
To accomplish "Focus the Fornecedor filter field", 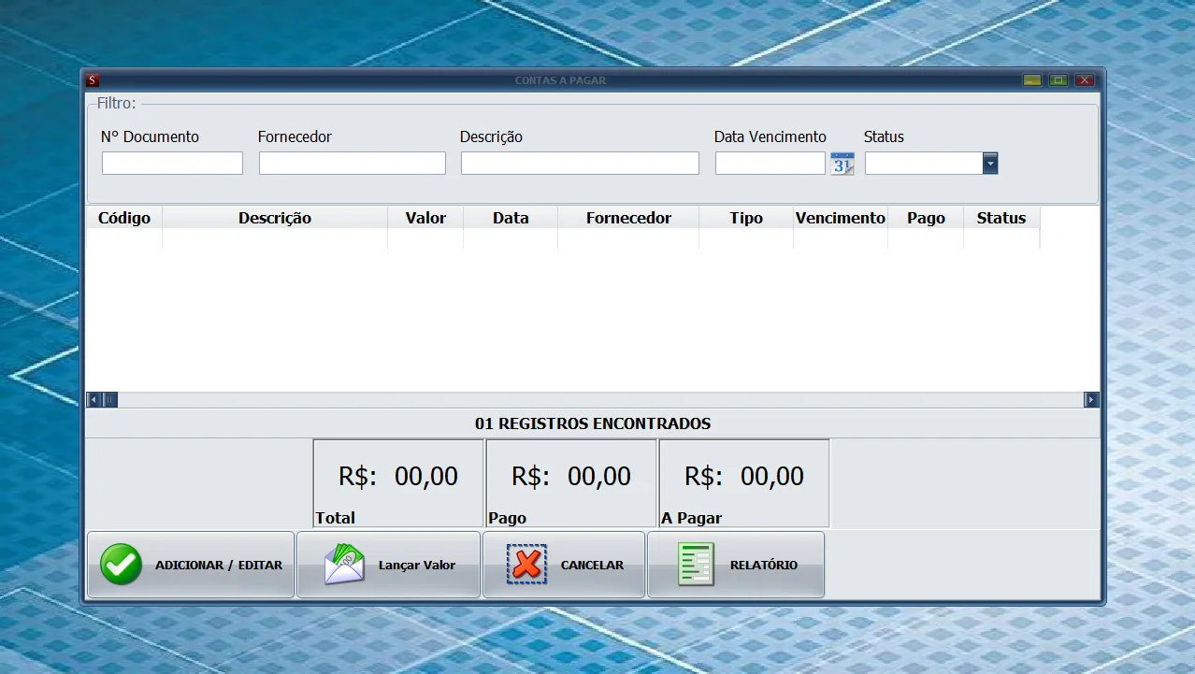I will coord(353,164).
